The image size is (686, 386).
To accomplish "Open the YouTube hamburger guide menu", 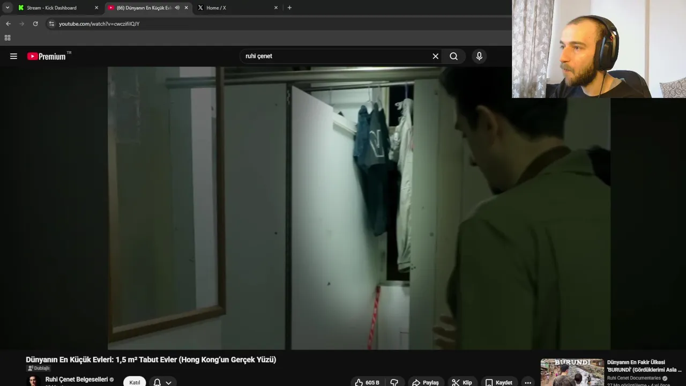I will coord(13,56).
